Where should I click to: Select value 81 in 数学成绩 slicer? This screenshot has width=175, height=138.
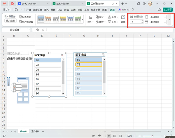coord(89,74)
